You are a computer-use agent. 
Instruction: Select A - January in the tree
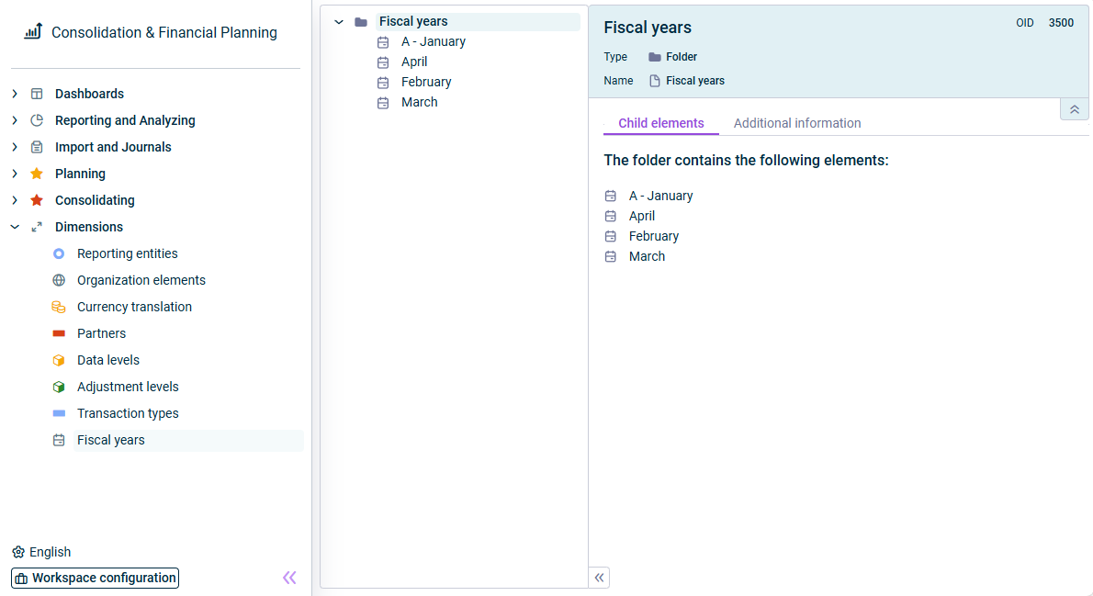click(433, 42)
